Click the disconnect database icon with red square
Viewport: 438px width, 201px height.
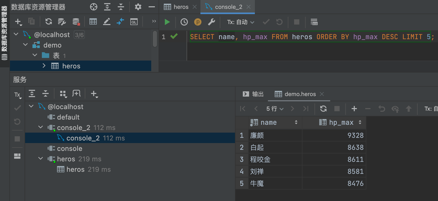76,22
